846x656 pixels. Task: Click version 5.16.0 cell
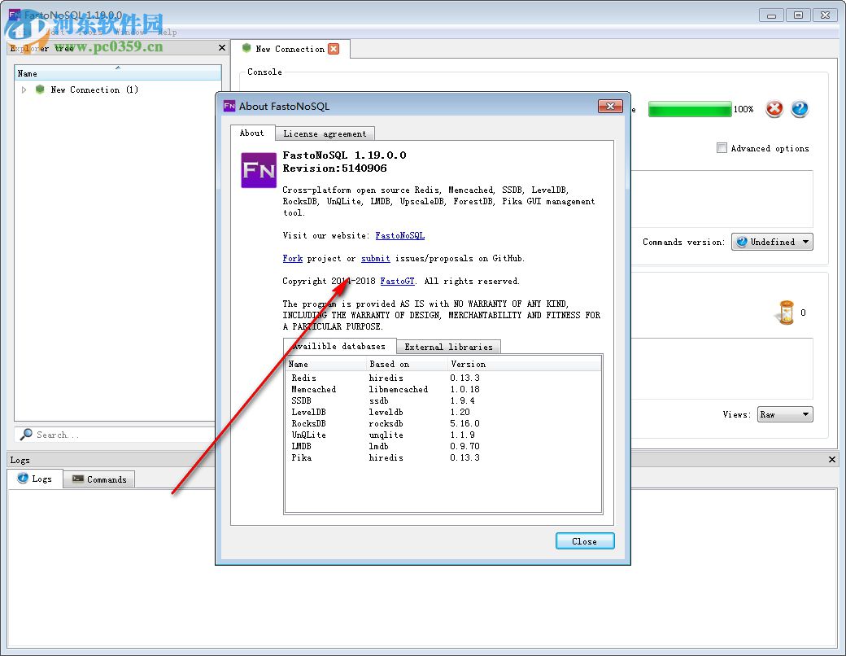[464, 423]
